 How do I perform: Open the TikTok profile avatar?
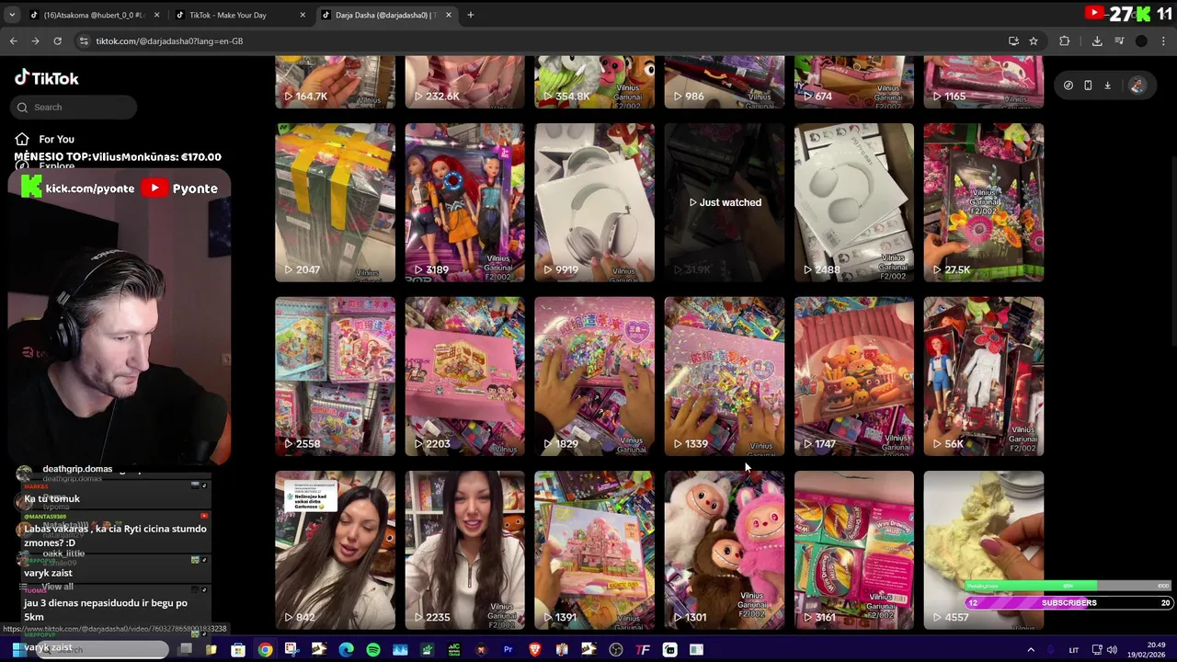[1137, 86]
